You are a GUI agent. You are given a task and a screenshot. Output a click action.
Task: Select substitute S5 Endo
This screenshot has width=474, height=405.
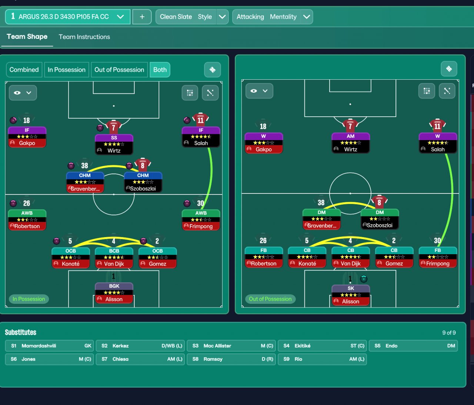click(x=413, y=346)
